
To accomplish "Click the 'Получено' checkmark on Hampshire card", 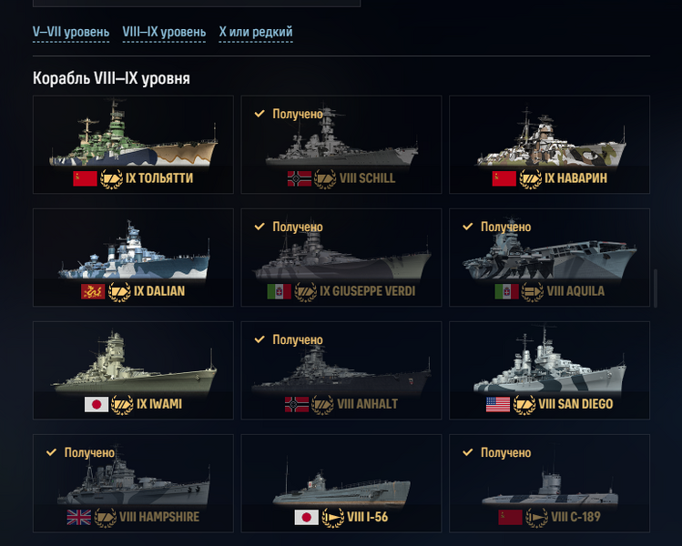I will pos(51,452).
